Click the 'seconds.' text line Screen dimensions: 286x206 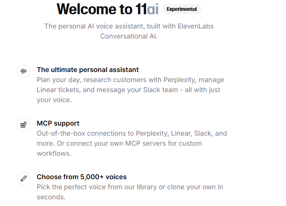pyautogui.click(x=51, y=197)
